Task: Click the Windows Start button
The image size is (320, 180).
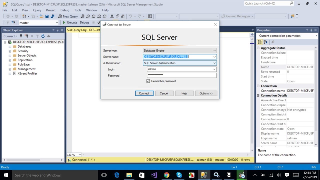Action: 6,175
